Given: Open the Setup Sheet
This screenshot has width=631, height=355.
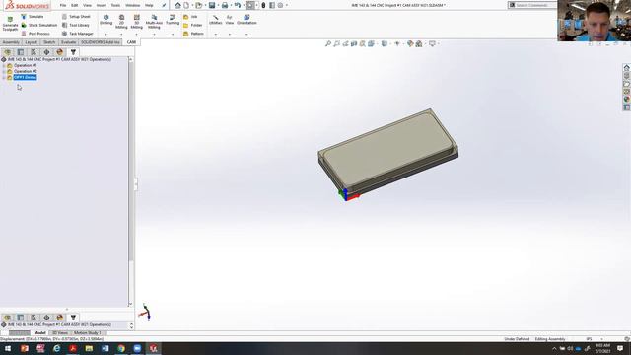Looking at the screenshot, I should 76,17.
